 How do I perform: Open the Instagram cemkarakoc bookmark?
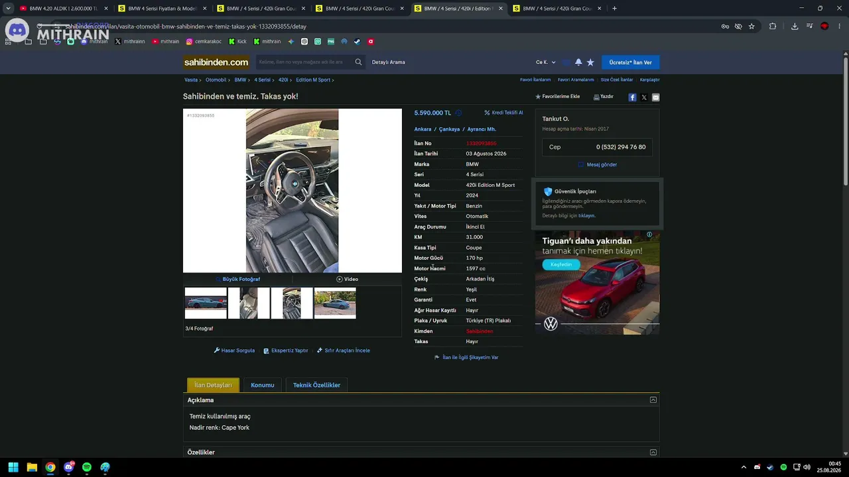click(x=204, y=41)
